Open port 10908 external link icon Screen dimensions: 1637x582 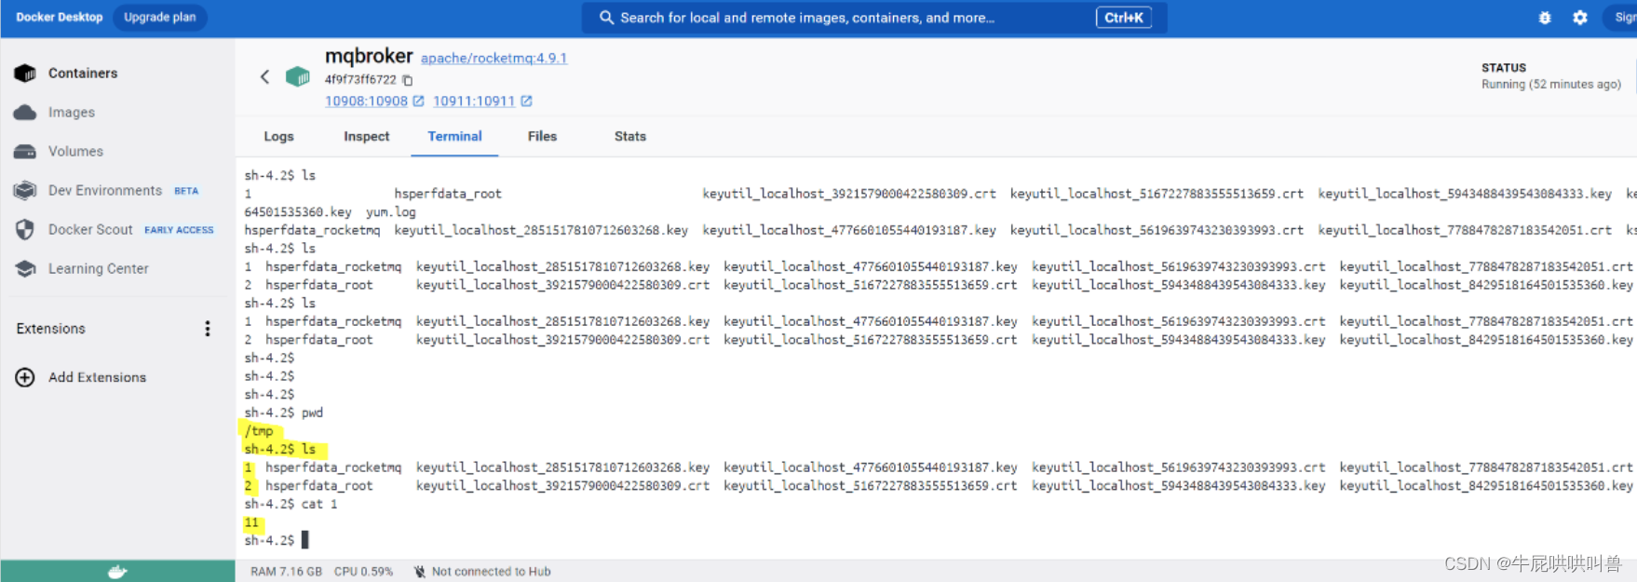pyautogui.click(x=418, y=101)
